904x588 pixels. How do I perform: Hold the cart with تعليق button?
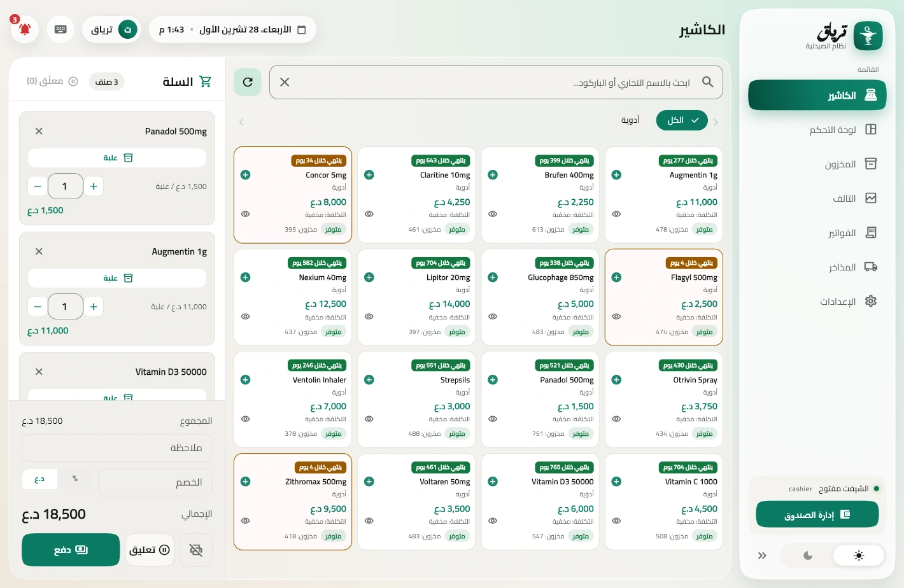point(150,550)
